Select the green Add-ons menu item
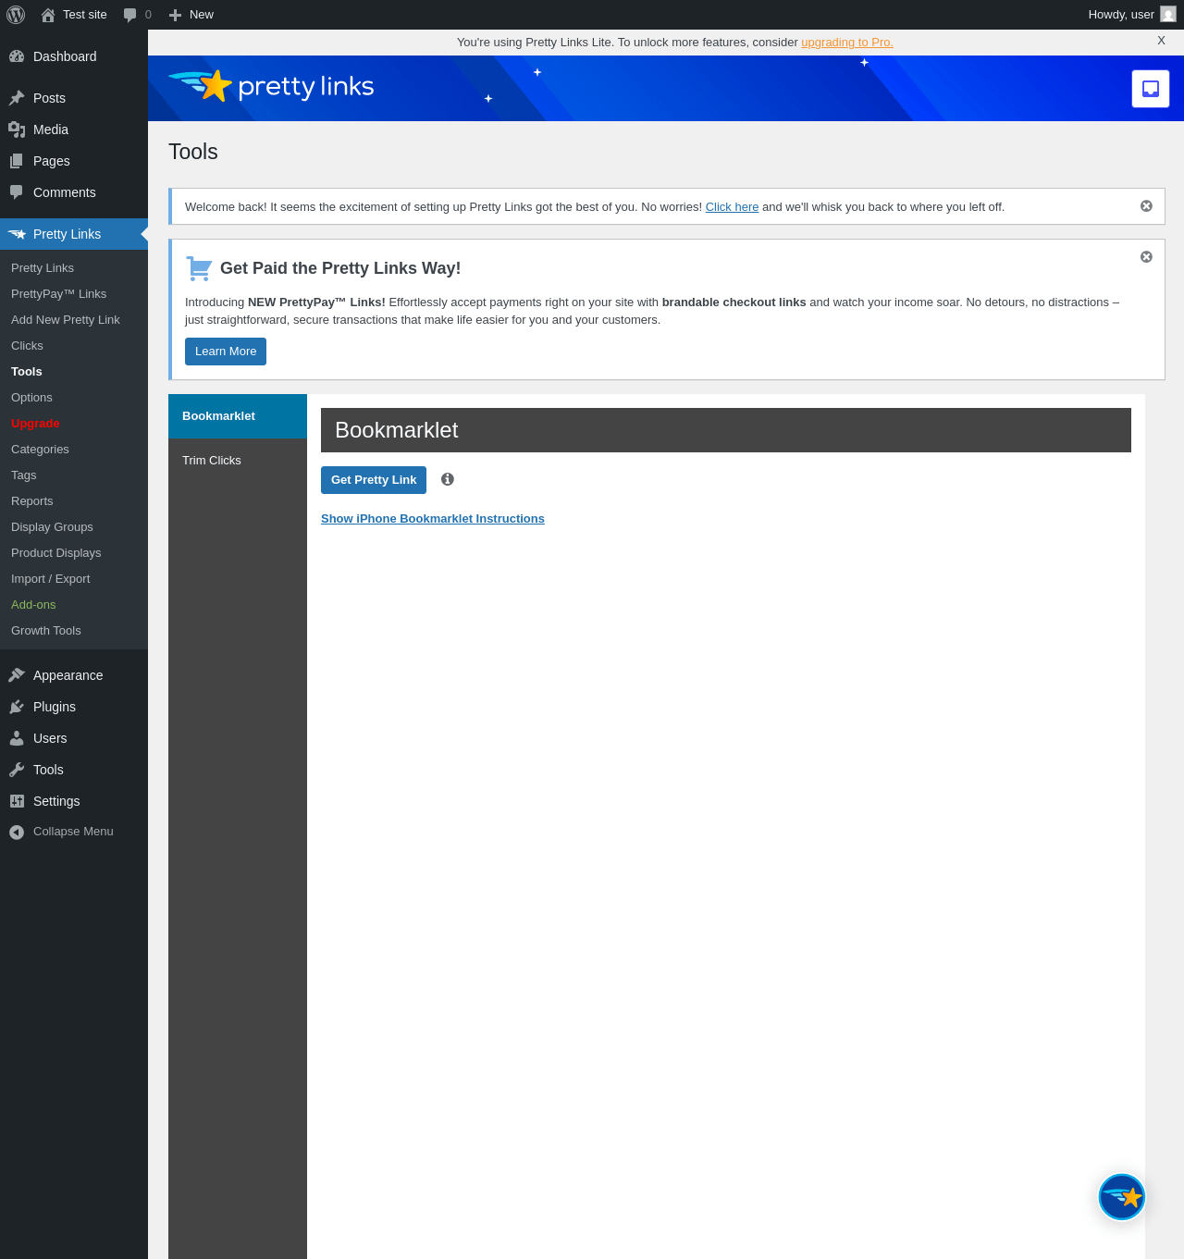1184x1259 pixels. 33,605
